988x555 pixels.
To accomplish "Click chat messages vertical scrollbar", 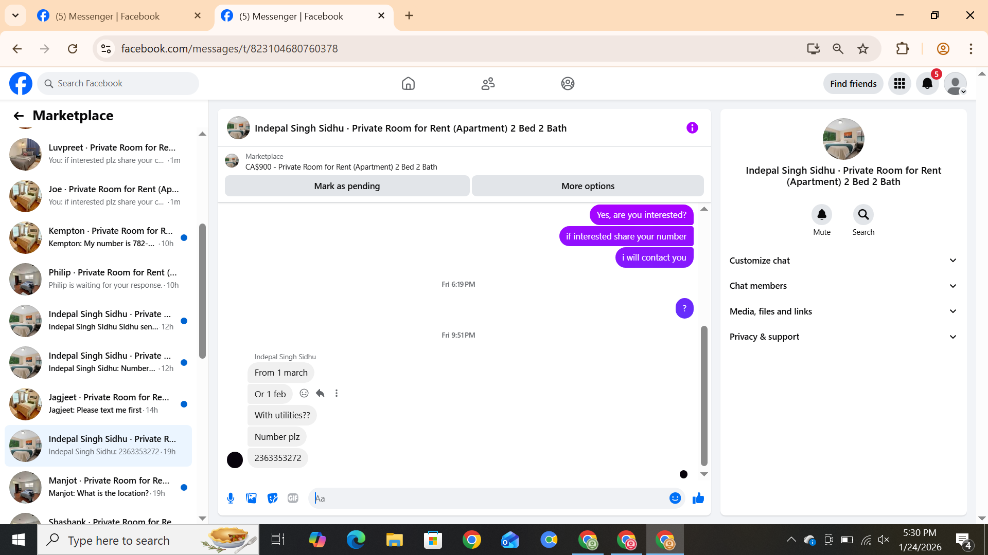I will 704,396.
